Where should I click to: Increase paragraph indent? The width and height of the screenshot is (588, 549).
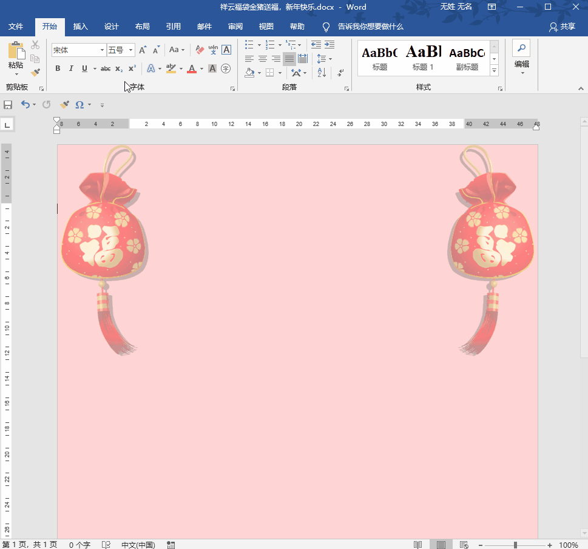[329, 45]
